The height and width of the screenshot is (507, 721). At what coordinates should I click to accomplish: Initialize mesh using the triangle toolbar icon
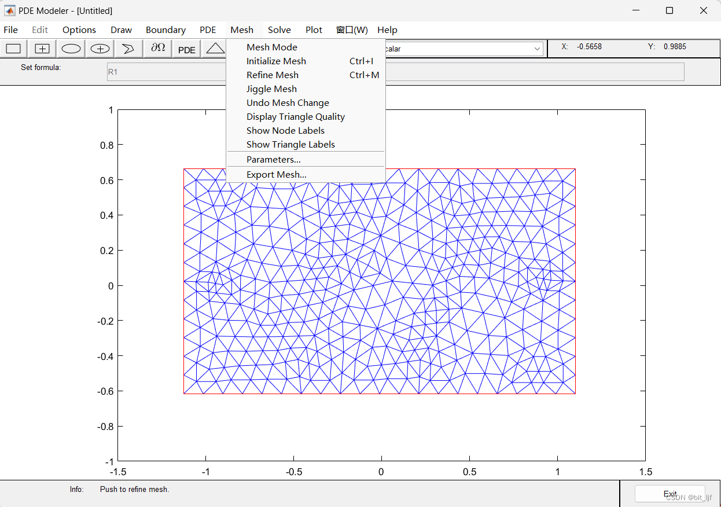tap(215, 49)
